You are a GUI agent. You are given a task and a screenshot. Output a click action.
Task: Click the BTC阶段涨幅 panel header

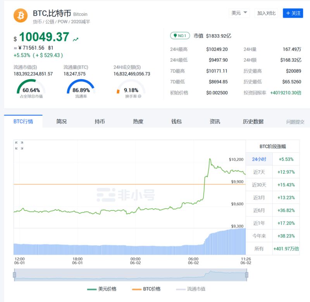coord(273,147)
